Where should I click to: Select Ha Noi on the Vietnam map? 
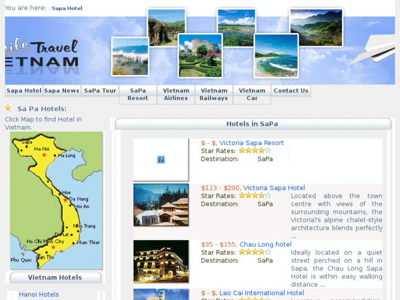point(42,149)
